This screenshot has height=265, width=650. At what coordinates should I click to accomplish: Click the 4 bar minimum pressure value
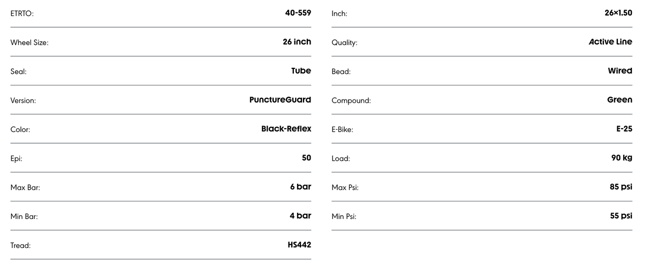(300, 216)
